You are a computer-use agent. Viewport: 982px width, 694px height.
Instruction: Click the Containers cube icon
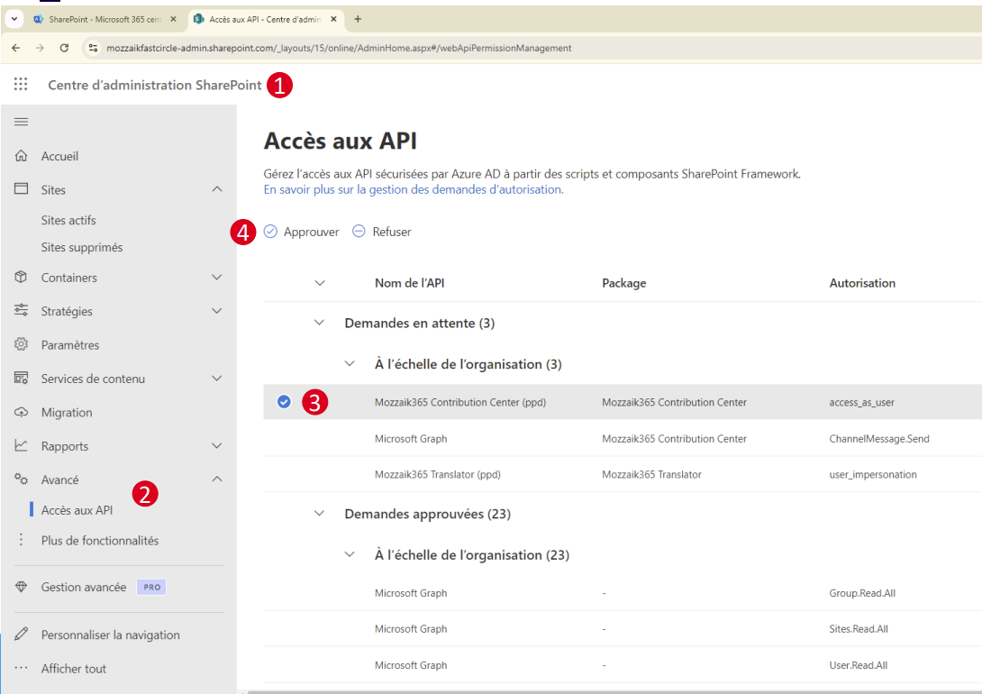(x=22, y=277)
